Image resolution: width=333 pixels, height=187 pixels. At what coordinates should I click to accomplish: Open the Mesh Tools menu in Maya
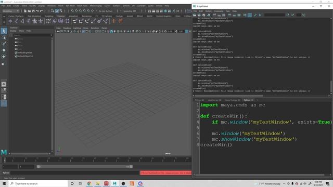point(82,6)
